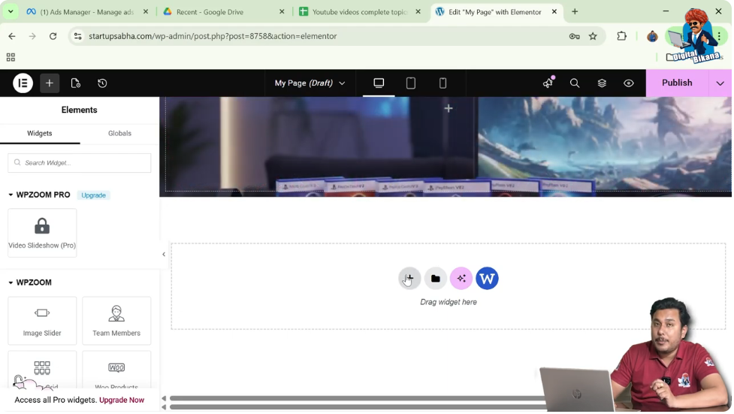734x414 pixels.
Task: Select the Image Slider widget
Action: (x=42, y=321)
